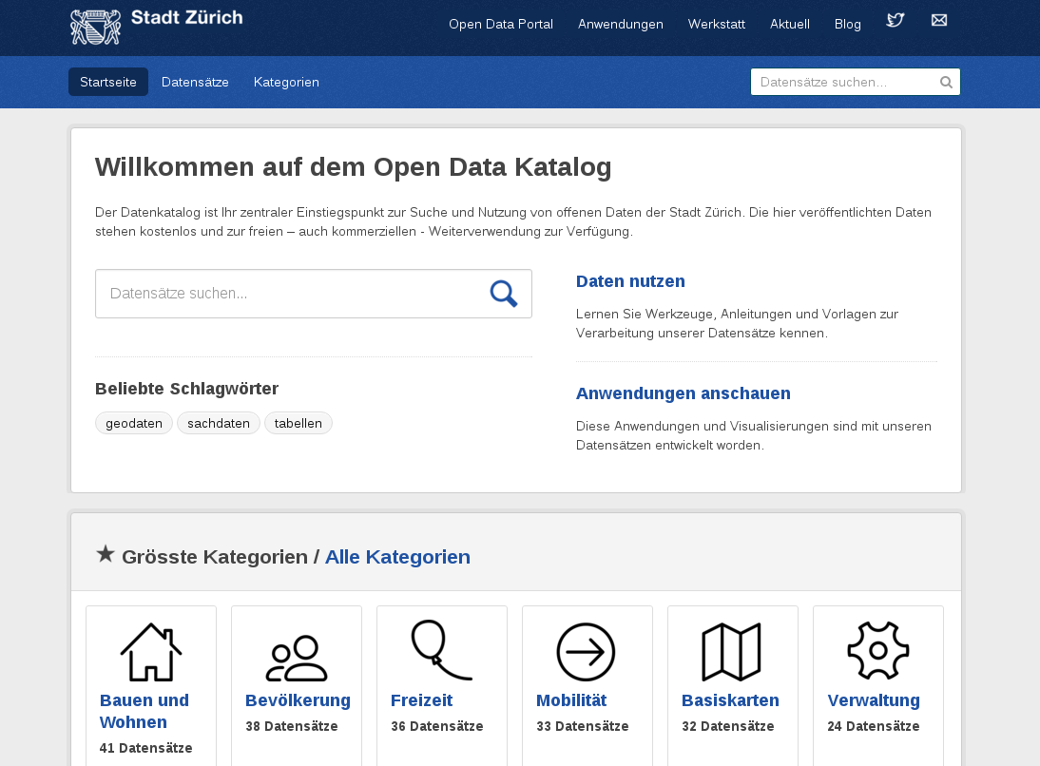Open the Werkstatt menu item
This screenshot has width=1040, height=766.
click(717, 24)
